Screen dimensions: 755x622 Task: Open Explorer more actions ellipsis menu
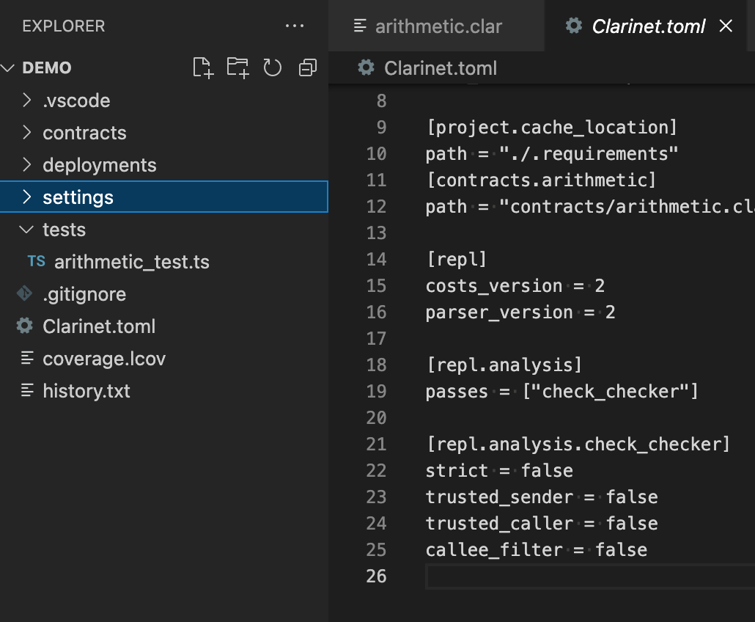(295, 26)
